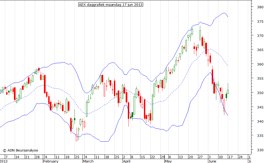Screen dimensions: 264x163
Task: Click date label 29 before May
Action: tap(163, 157)
